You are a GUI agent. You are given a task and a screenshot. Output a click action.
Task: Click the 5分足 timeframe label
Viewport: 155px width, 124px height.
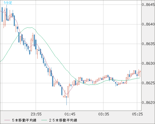click(x=8, y=3)
